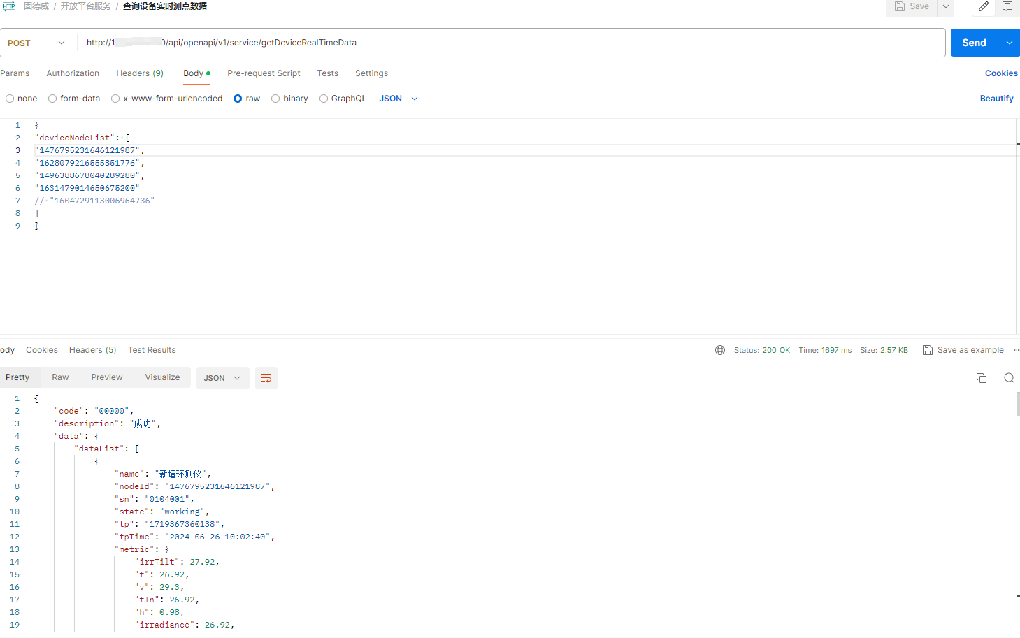This screenshot has width=1020, height=638.
Task: Copy response using the copy icon
Action: click(982, 378)
